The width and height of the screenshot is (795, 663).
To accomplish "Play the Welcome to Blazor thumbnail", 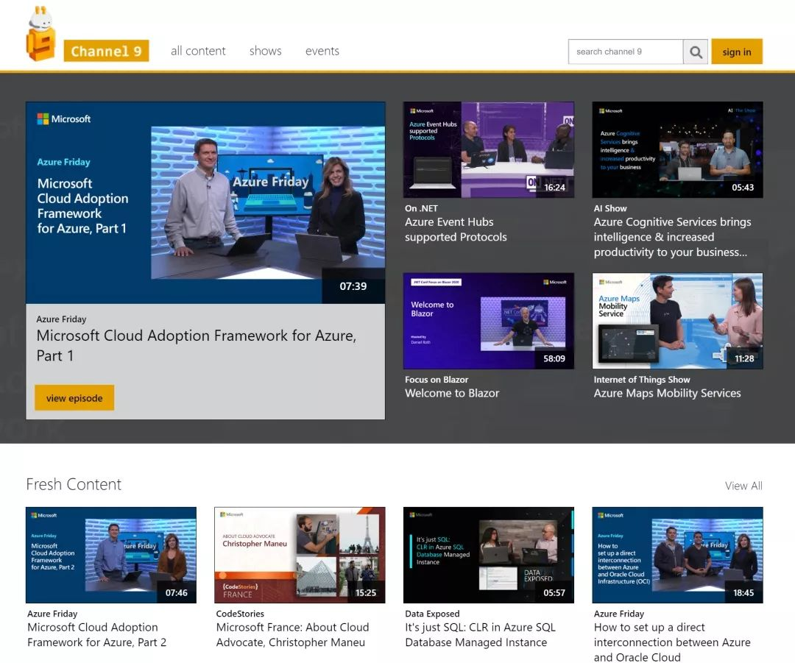I will point(489,321).
